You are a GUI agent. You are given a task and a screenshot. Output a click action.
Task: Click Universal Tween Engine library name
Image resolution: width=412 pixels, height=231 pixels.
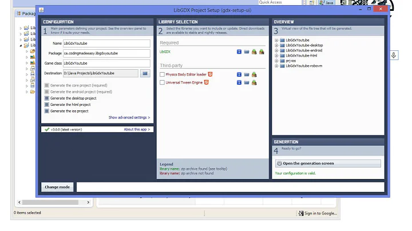click(184, 82)
